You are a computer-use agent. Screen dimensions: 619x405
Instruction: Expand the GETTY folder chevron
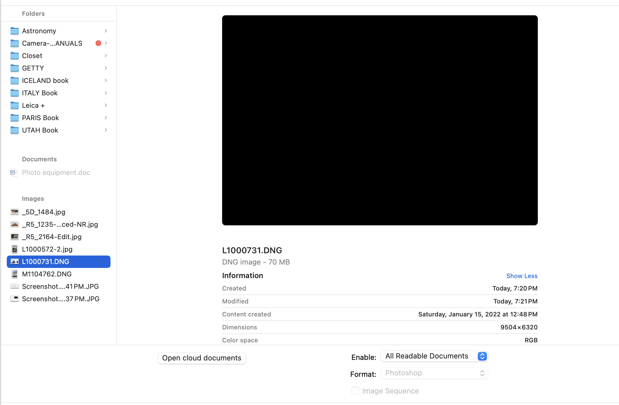(106, 68)
